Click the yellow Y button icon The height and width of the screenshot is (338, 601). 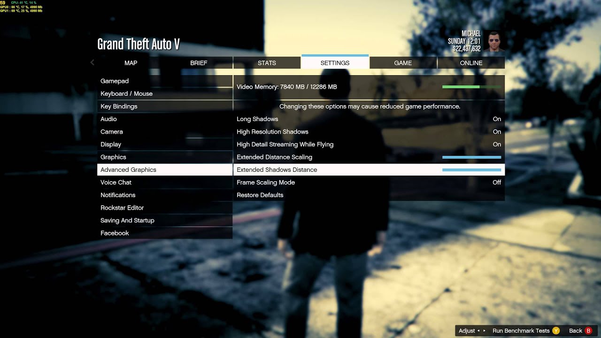[x=556, y=330]
